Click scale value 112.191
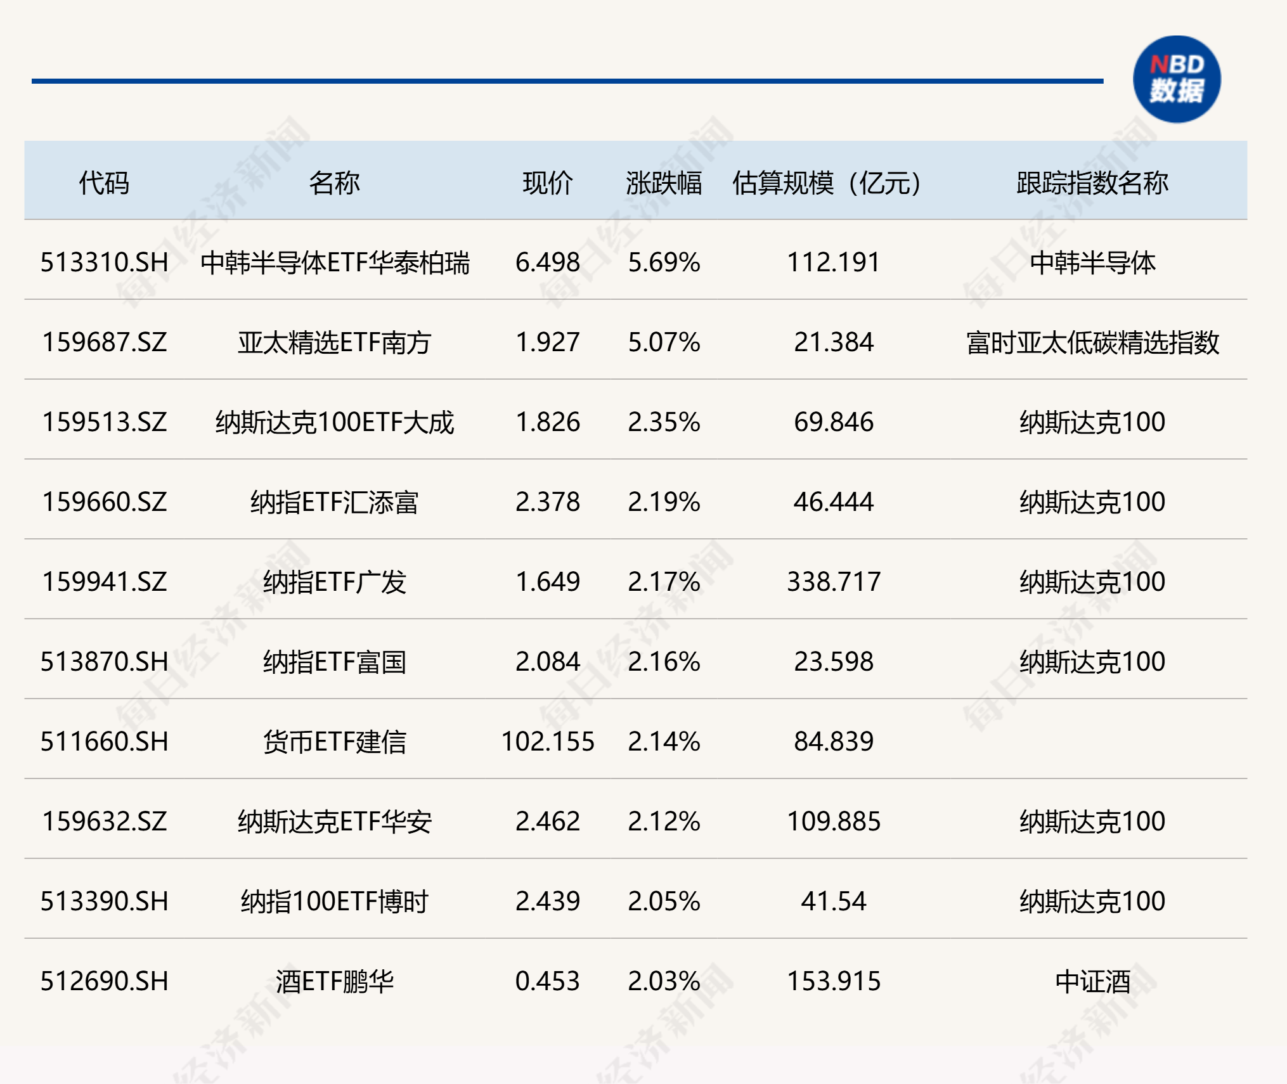Image resolution: width=1287 pixels, height=1084 pixels. point(834,262)
